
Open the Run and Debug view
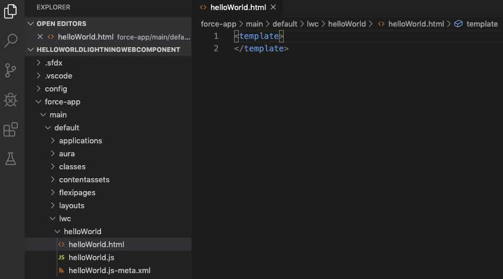tap(11, 100)
